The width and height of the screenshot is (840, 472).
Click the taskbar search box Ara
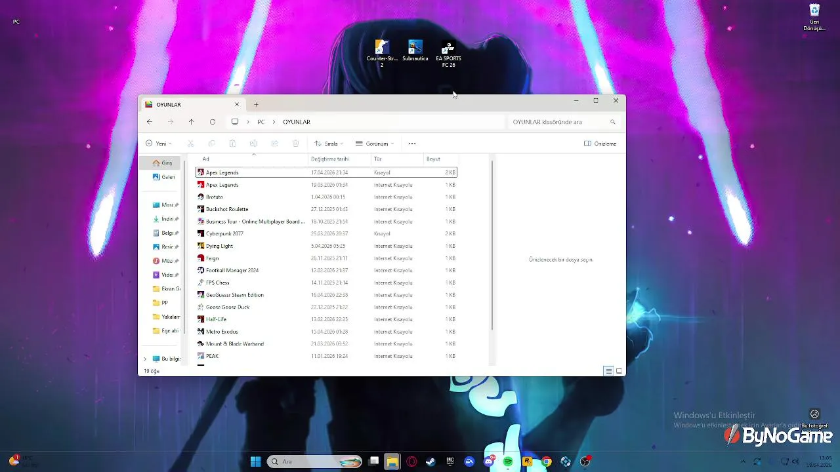pos(315,462)
